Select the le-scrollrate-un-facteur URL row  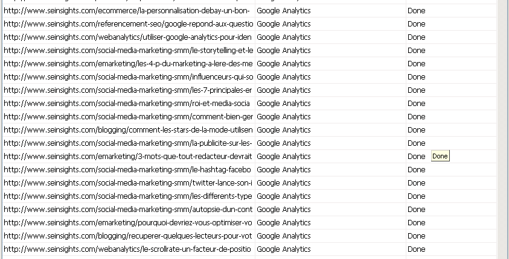pyautogui.click(x=128, y=249)
